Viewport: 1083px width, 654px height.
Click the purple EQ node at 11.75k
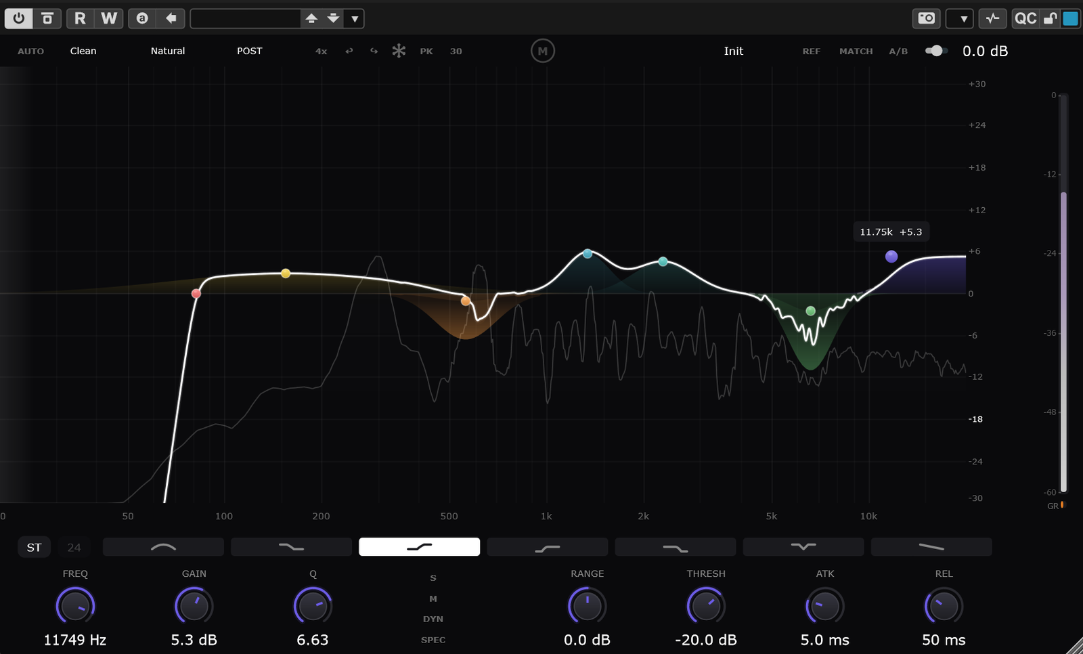(891, 257)
